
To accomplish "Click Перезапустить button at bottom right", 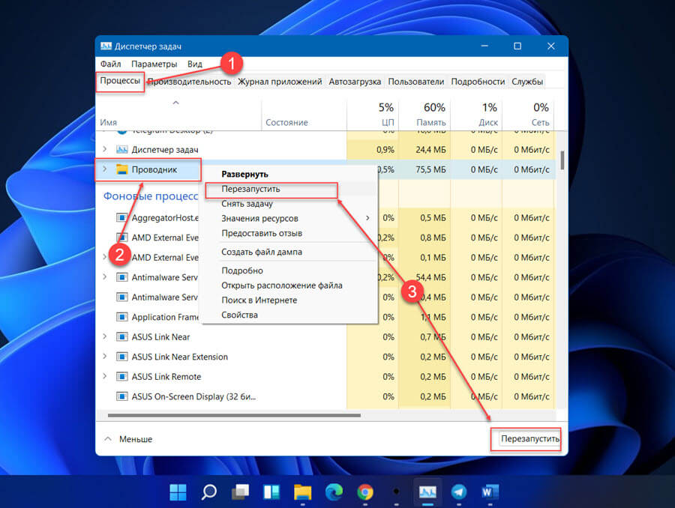I will point(529,439).
